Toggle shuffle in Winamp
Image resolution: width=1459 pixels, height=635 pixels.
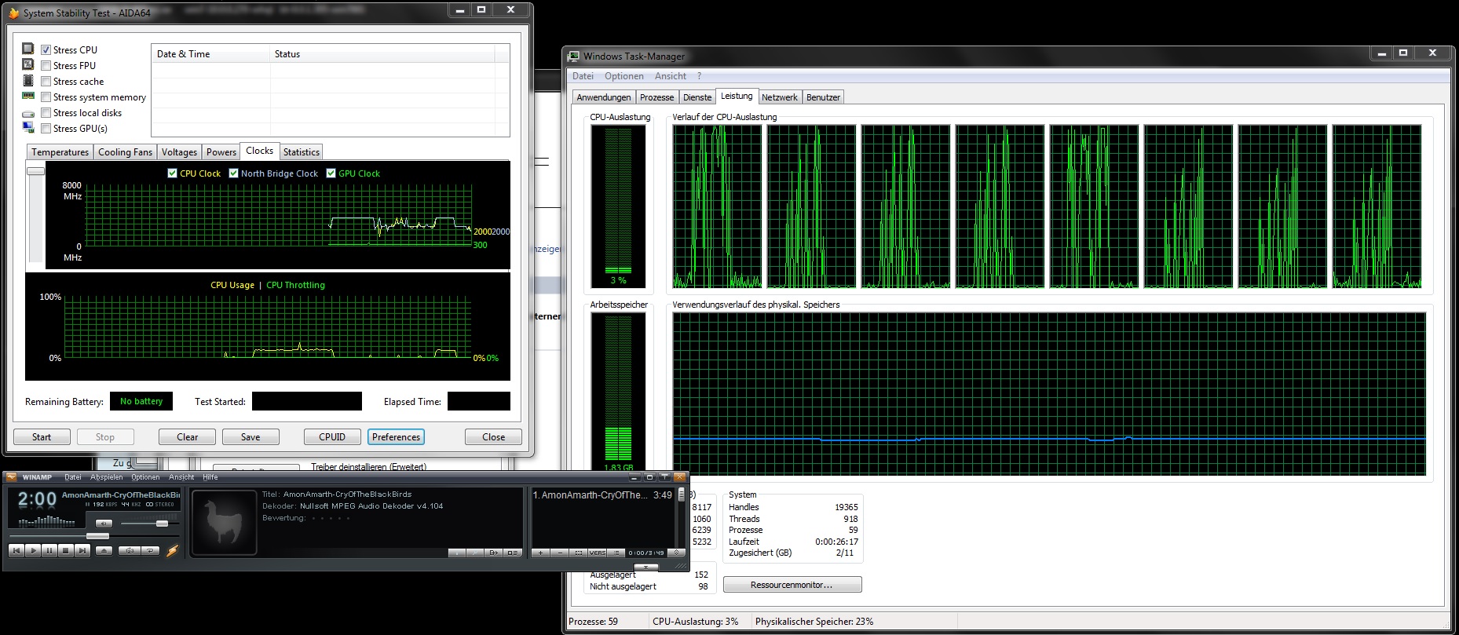[x=129, y=551]
